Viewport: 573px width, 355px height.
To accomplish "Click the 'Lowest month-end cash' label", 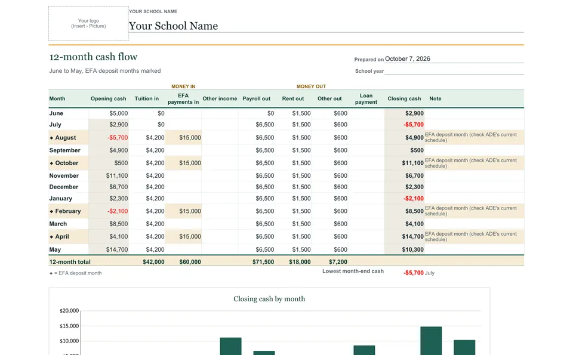I will [353, 271].
